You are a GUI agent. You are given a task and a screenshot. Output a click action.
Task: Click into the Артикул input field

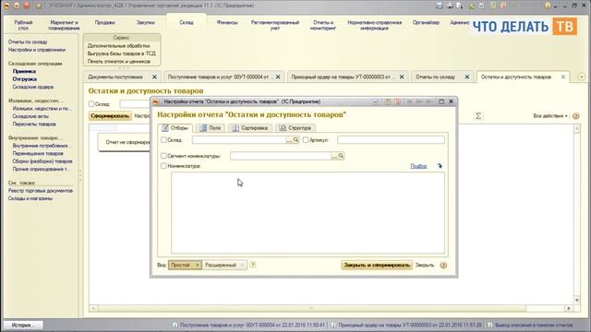[x=391, y=140]
